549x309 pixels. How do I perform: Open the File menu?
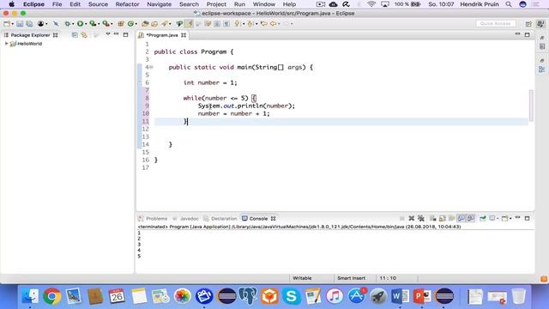pos(57,4)
